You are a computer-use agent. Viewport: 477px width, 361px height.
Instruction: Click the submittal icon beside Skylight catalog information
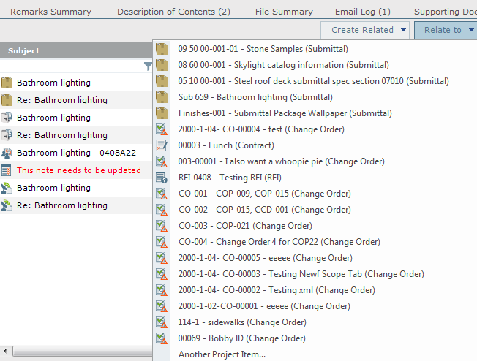[162, 65]
